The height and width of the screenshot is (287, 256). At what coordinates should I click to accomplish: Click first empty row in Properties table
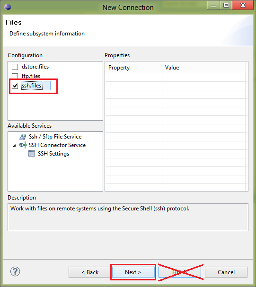coord(176,77)
